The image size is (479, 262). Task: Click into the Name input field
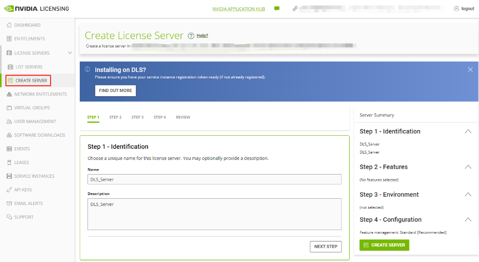pyautogui.click(x=214, y=180)
